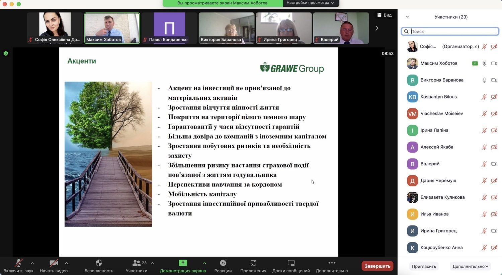Collapse participants panel with top-left chevron
502x275 pixels.
pyautogui.click(x=407, y=17)
